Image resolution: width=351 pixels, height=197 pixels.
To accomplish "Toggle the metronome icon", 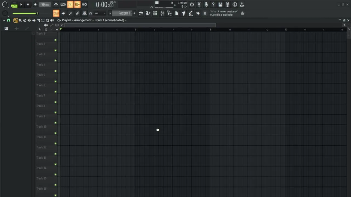I will click(56, 4).
